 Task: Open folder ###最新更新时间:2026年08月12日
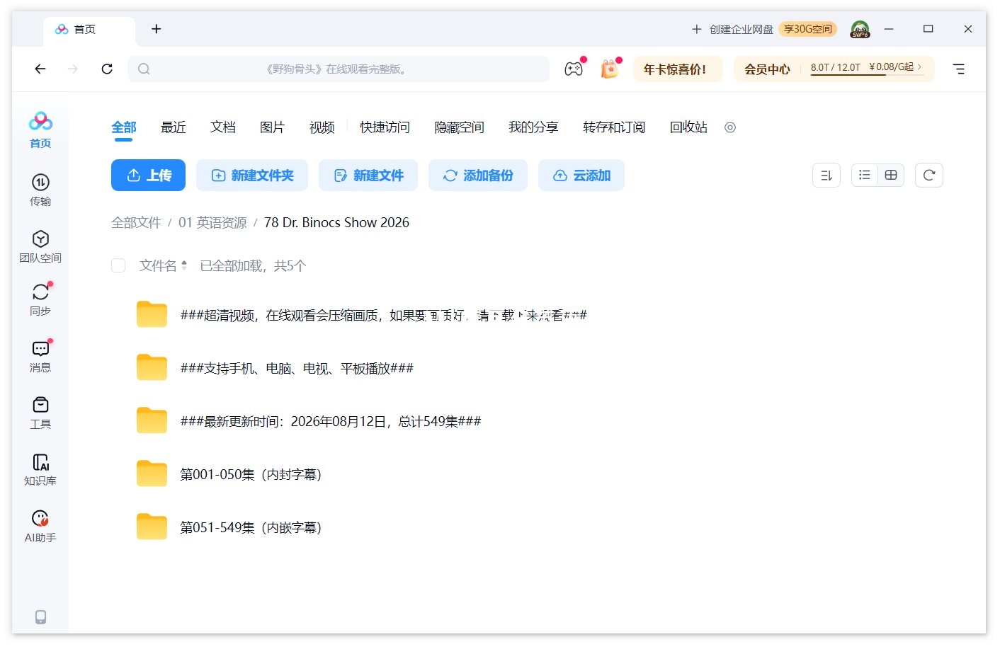point(331,421)
